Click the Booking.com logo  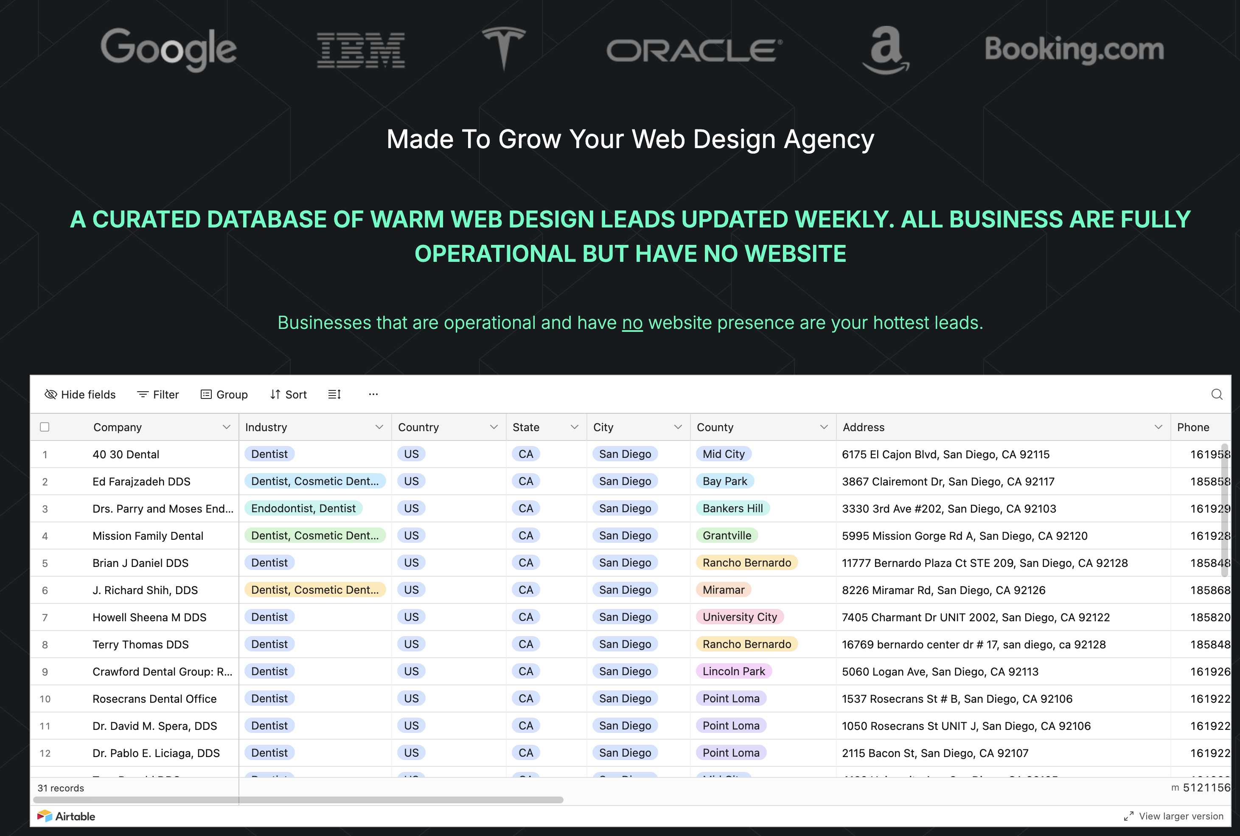pos(1074,50)
